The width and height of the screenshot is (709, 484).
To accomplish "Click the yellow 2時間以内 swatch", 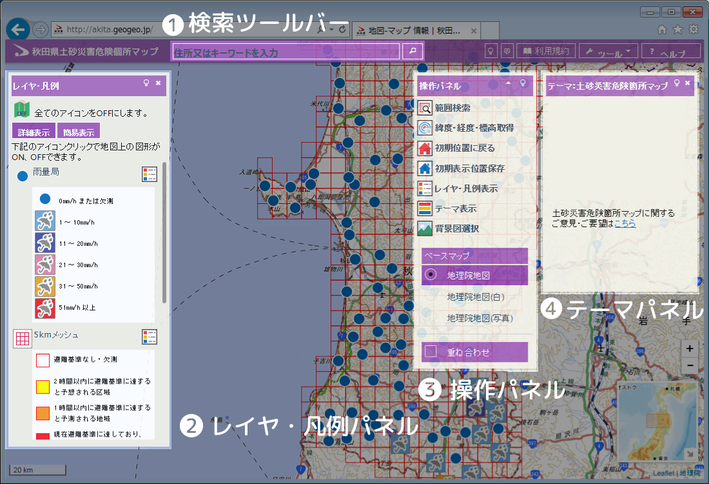I will coord(43,387).
